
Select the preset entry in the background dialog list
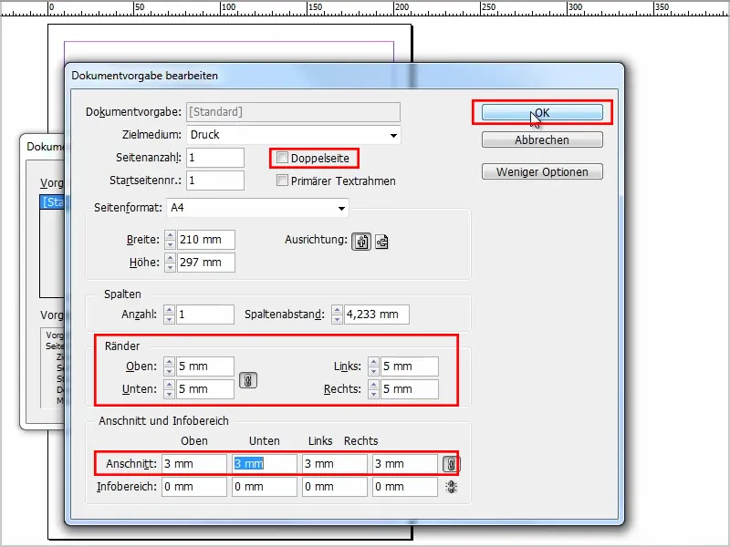pos(52,202)
